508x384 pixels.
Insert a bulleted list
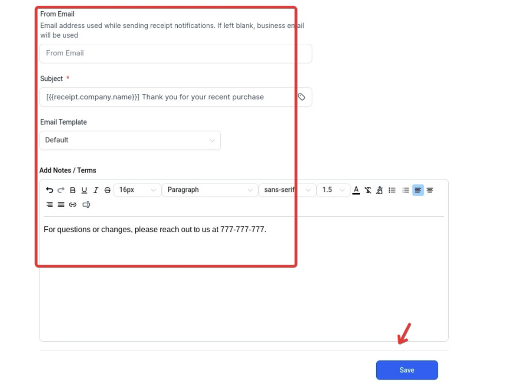tap(392, 190)
